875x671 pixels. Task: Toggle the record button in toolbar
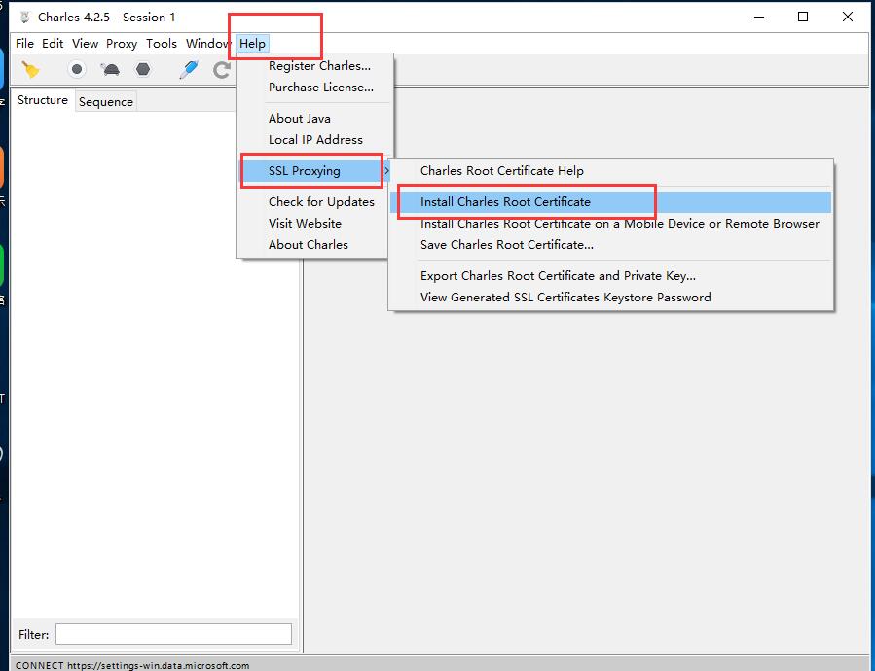pyautogui.click(x=77, y=70)
